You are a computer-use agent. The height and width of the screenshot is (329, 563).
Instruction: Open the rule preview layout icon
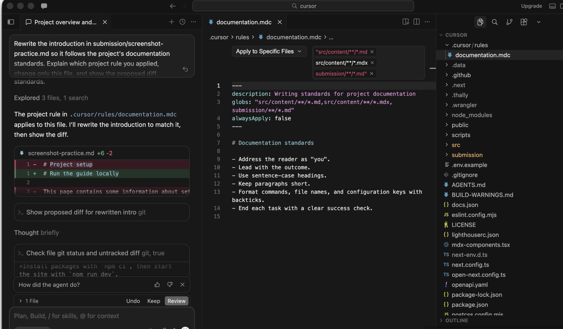pos(406,22)
